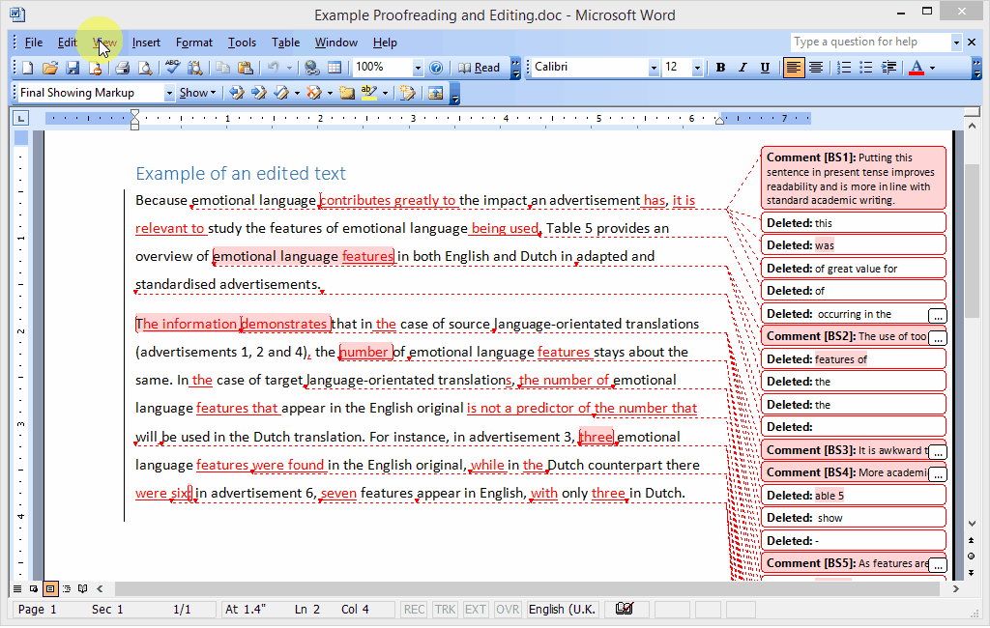Toggle italic formatting
990x628 pixels.
[x=742, y=68]
